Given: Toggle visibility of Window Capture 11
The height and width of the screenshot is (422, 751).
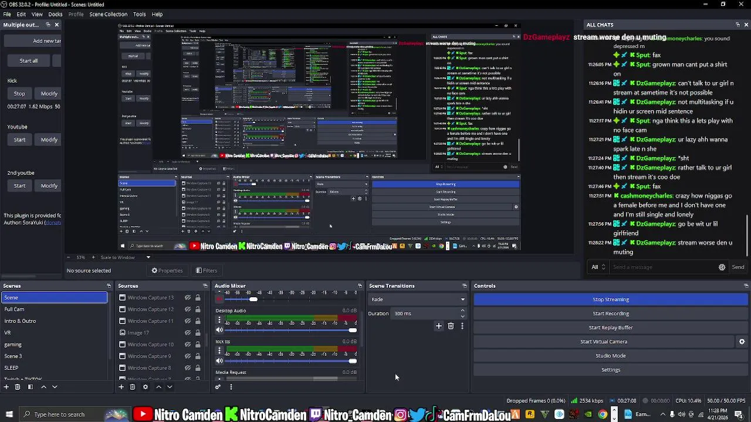Looking at the screenshot, I should 188,321.
